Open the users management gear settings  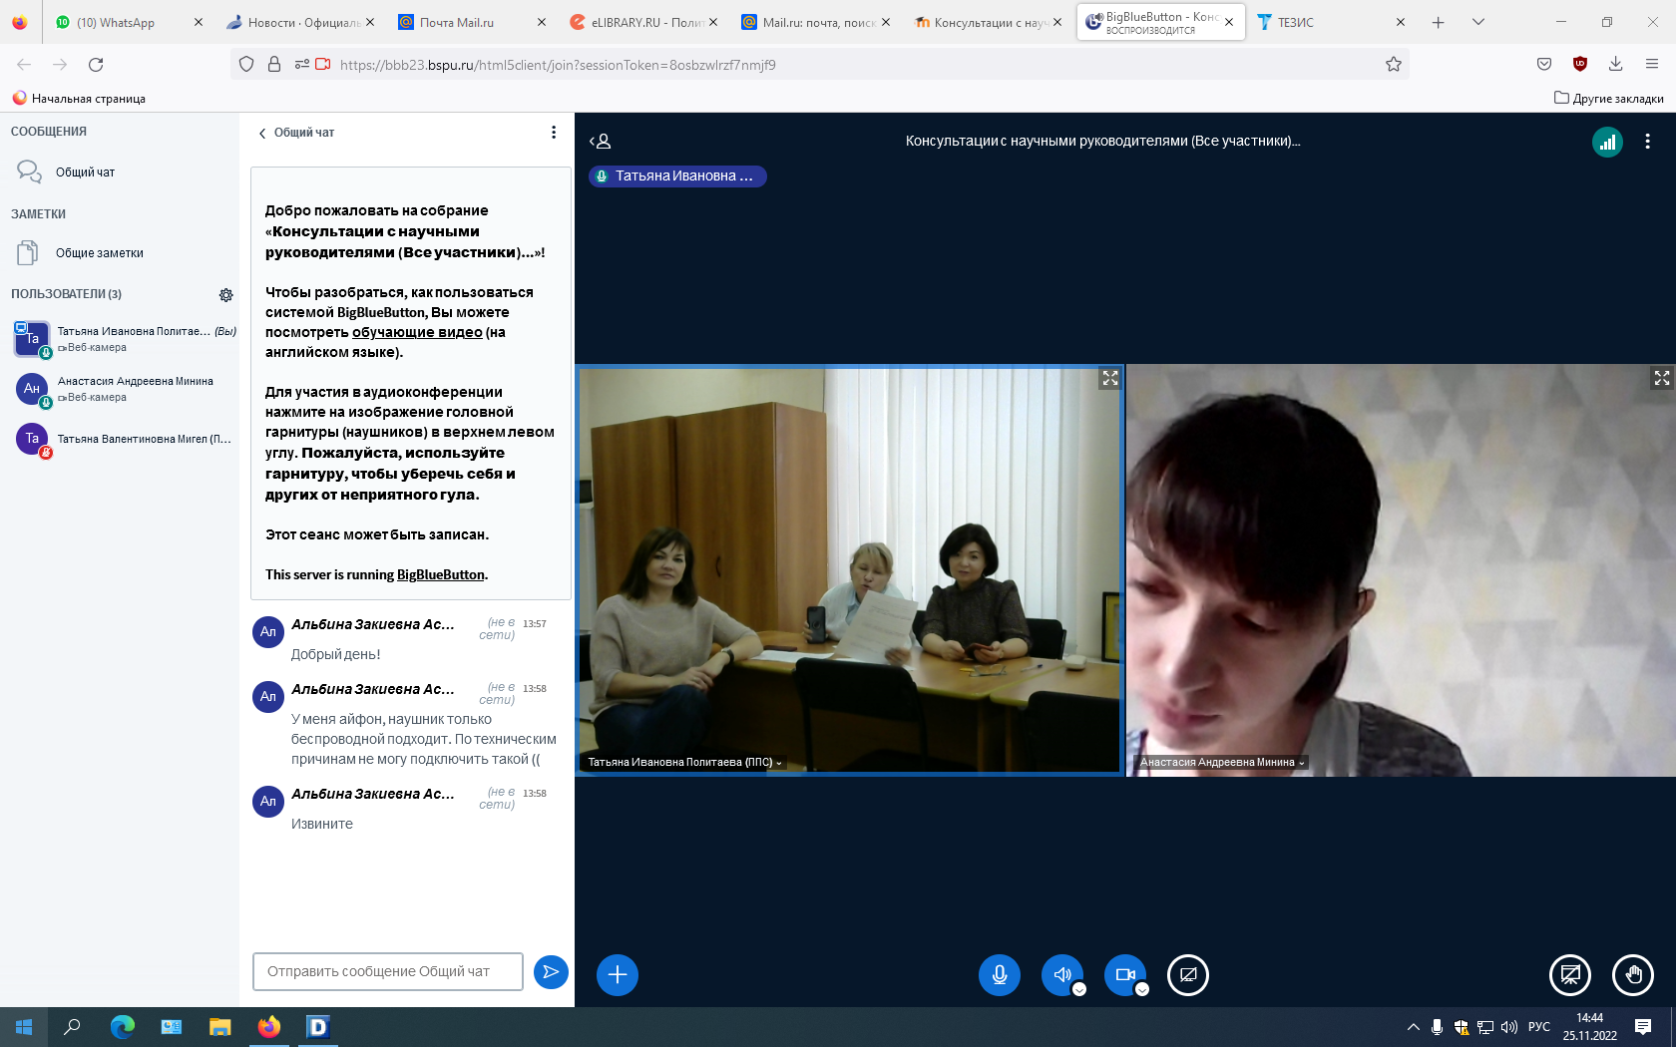click(x=225, y=295)
